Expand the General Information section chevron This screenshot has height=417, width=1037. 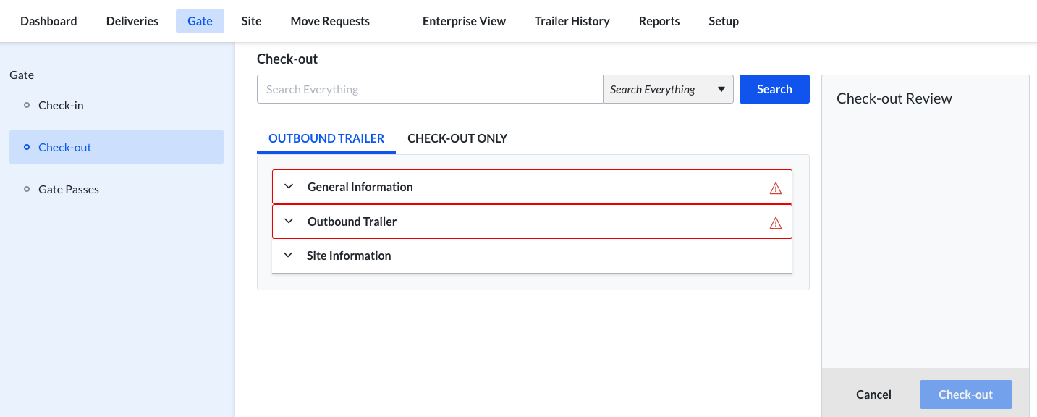click(x=289, y=187)
